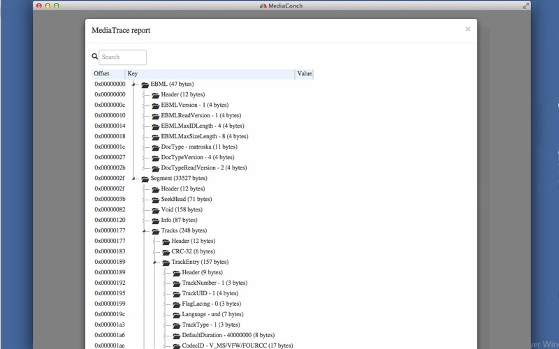The height and width of the screenshot is (349, 559).
Task: Click folder icon beside DefaultDuration - 40000000
Action: (x=177, y=336)
